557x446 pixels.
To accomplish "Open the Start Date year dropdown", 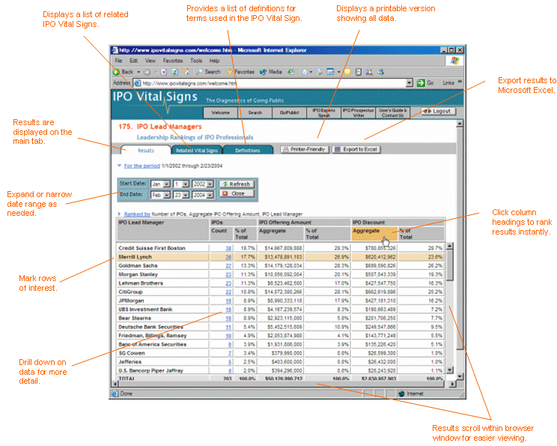I will 210,184.
